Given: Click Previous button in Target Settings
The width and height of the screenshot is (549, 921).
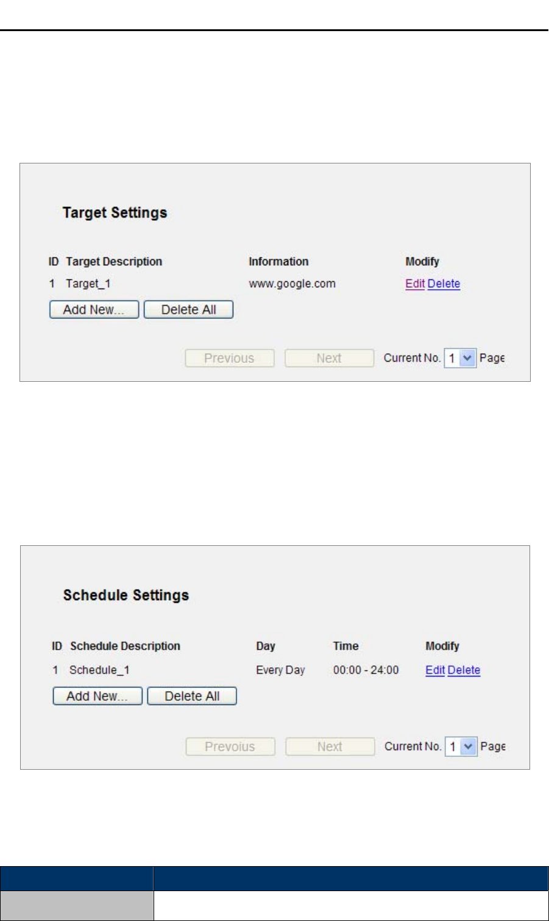Looking at the screenshot, I should coord(230,358).
